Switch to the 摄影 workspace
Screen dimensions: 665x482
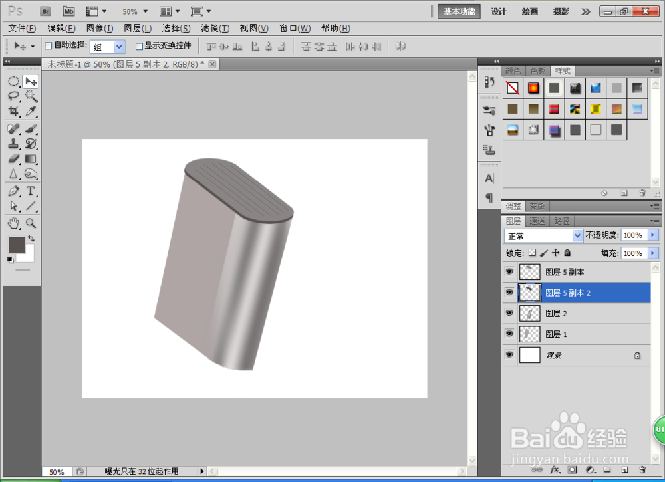point(561,11)
